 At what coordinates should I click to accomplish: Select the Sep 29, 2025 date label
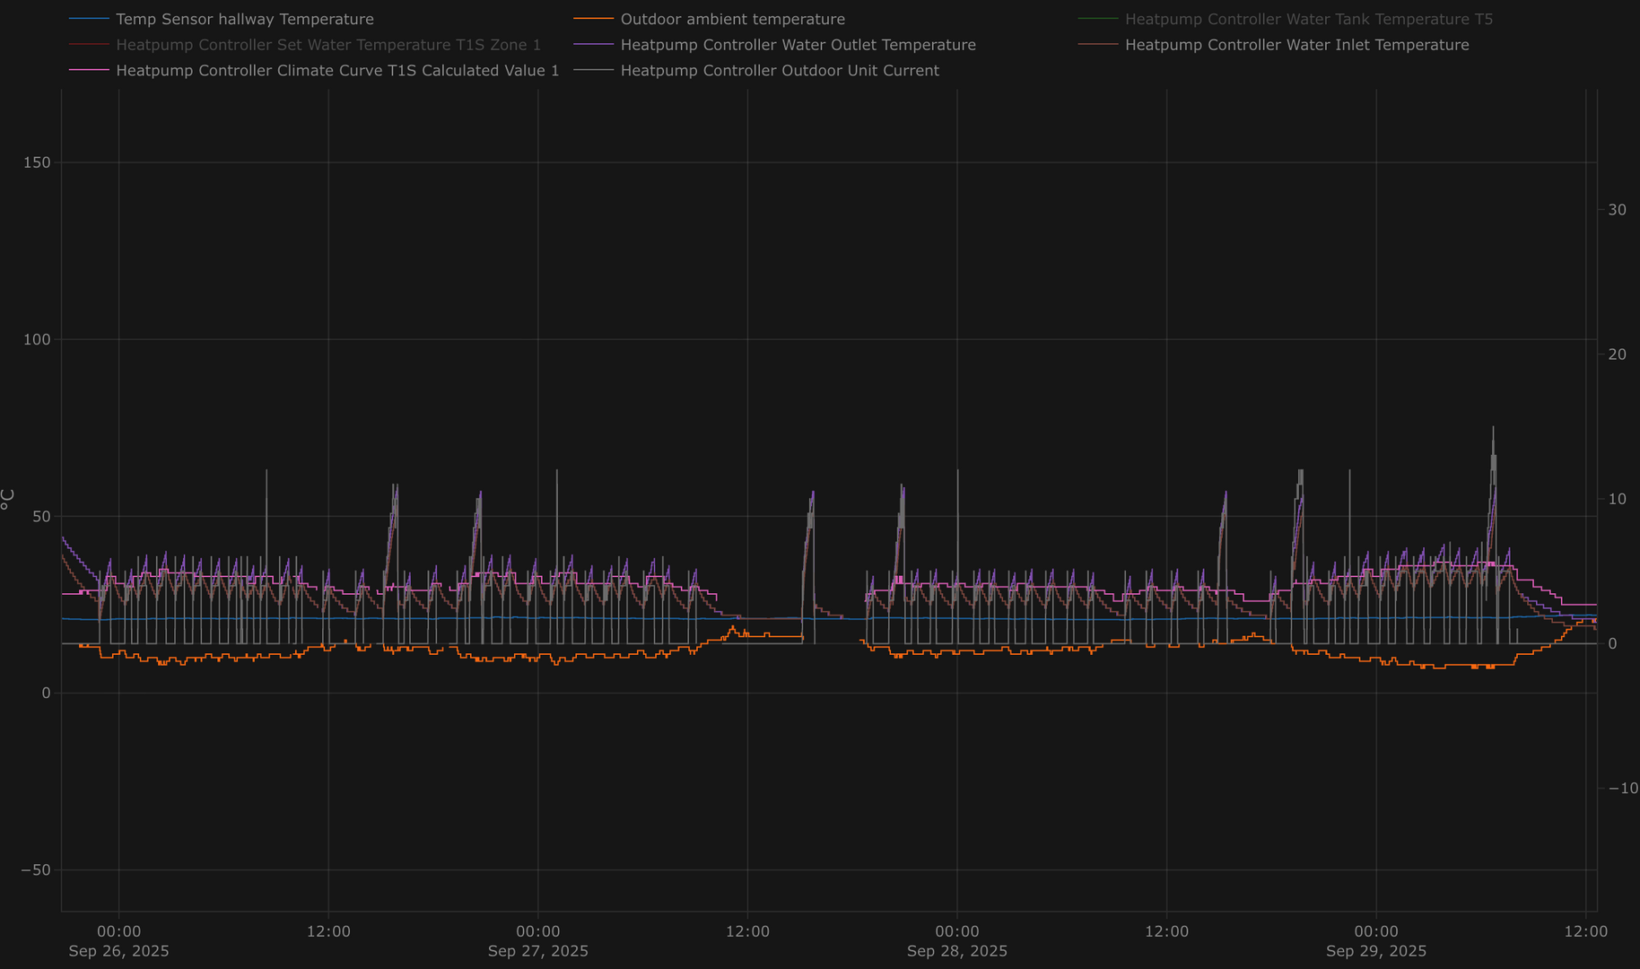point(1375,951)
